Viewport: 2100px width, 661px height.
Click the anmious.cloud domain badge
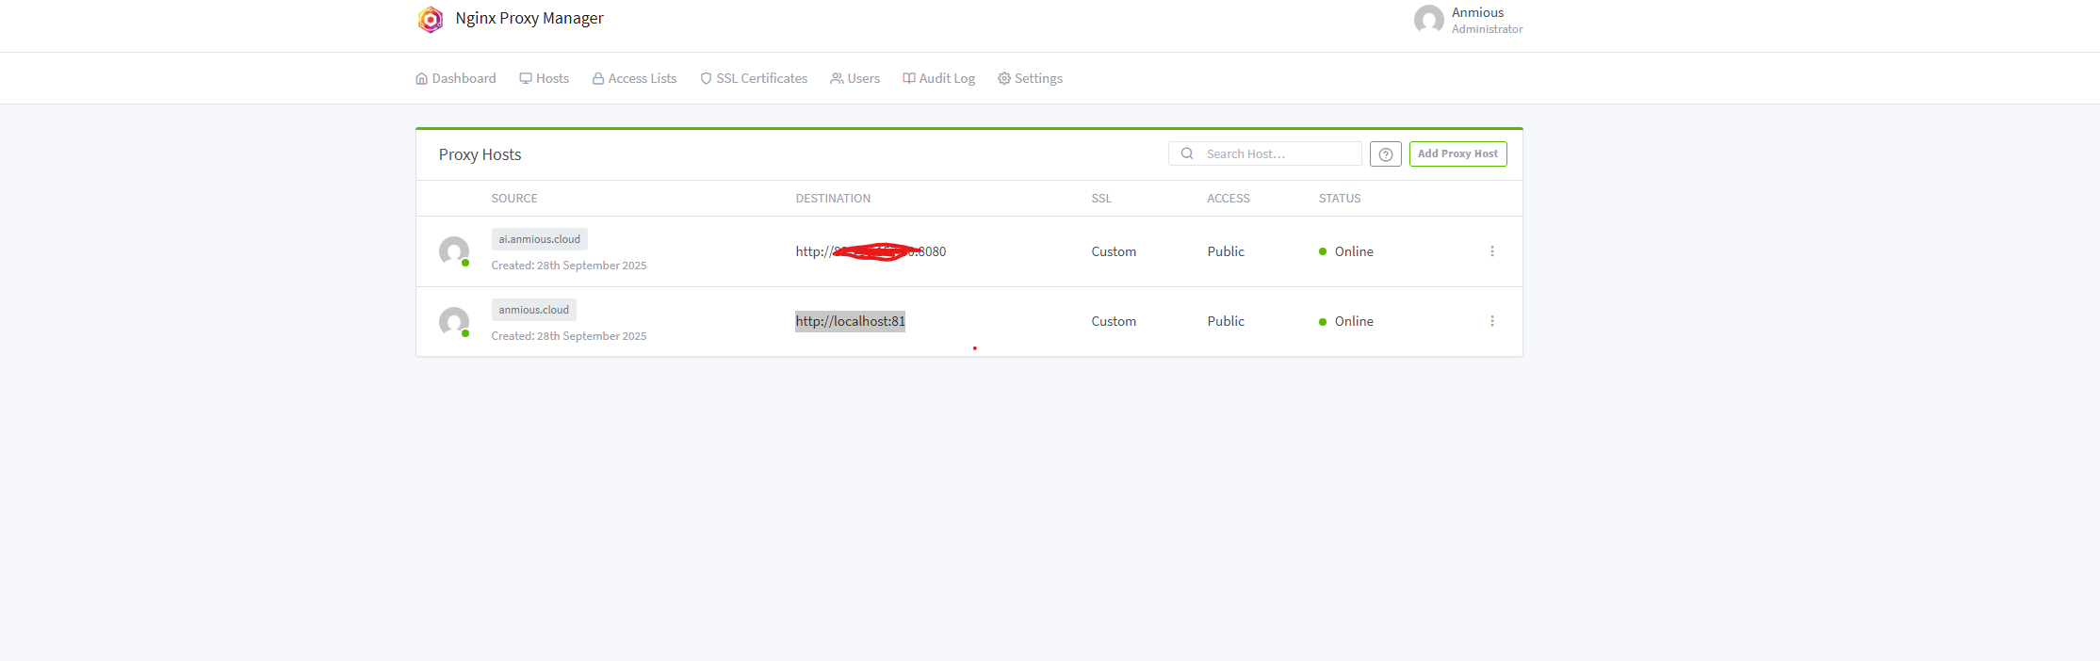[x=533, y=310]
